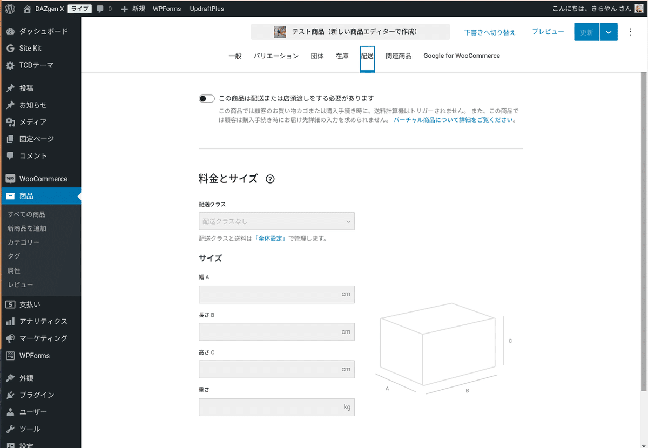Visit the DAZgen X site home icon
This screenshot has height=448, width=648.
coord(28,9)
